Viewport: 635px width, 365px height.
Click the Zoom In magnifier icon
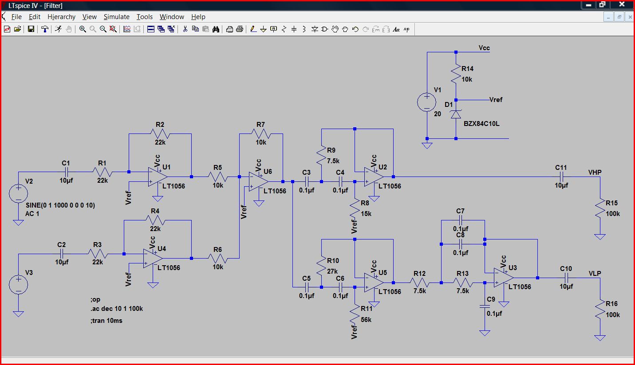[83, 29]
